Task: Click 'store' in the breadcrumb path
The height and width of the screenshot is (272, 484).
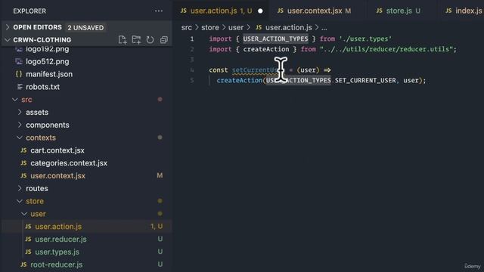Action: pos(210,27)
